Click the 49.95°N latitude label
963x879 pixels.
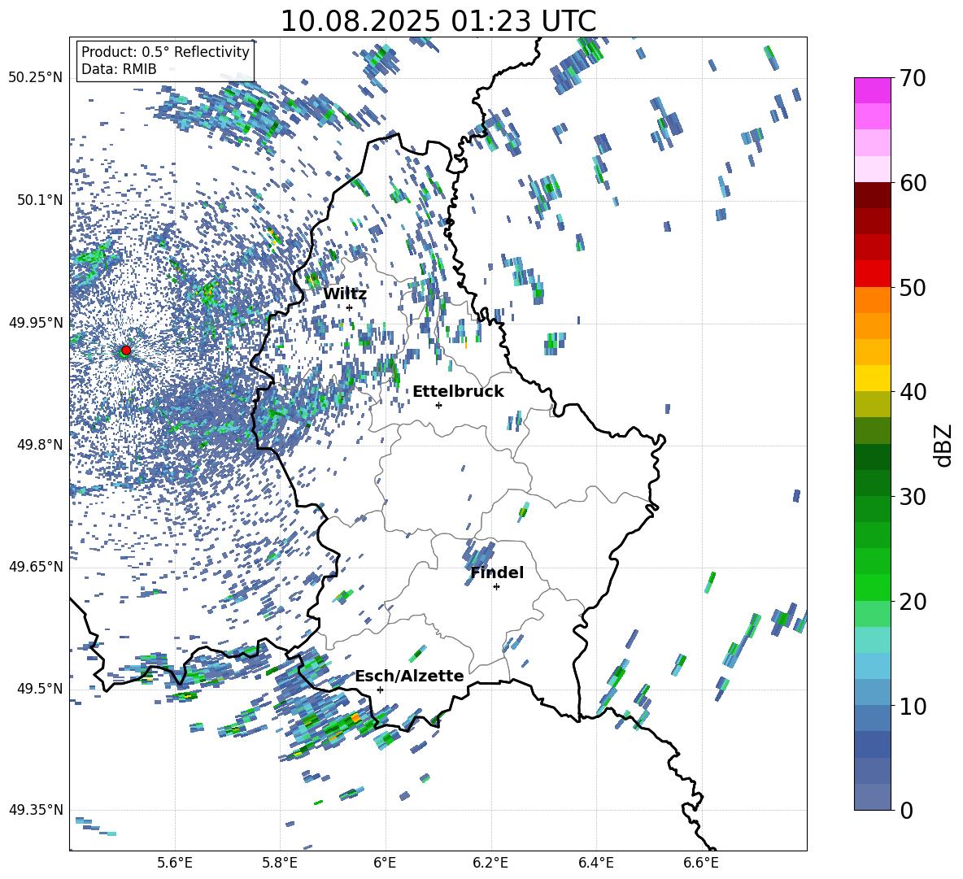click(x=36, y=322)
